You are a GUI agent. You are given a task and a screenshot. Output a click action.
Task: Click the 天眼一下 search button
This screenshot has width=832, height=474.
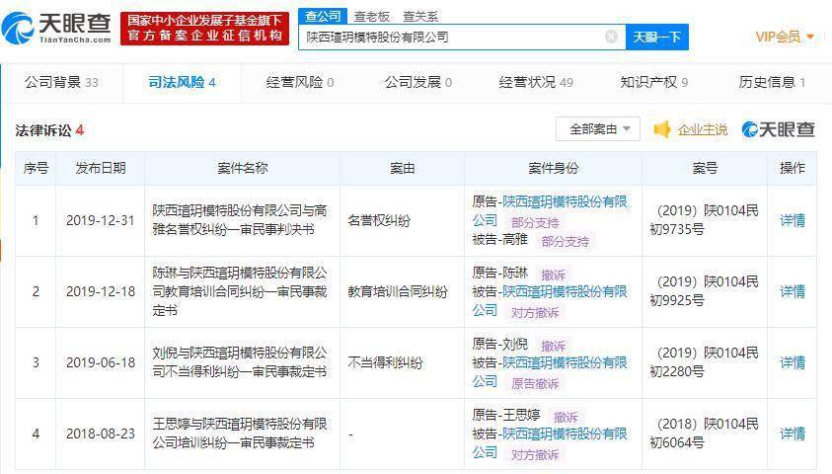point(657,38)
